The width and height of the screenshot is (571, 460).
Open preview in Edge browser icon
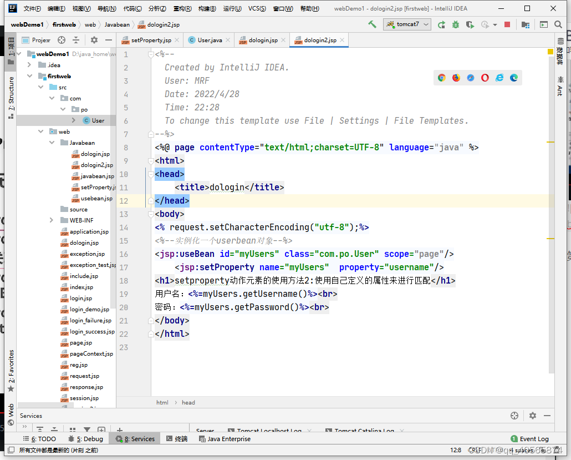point(514,78)
